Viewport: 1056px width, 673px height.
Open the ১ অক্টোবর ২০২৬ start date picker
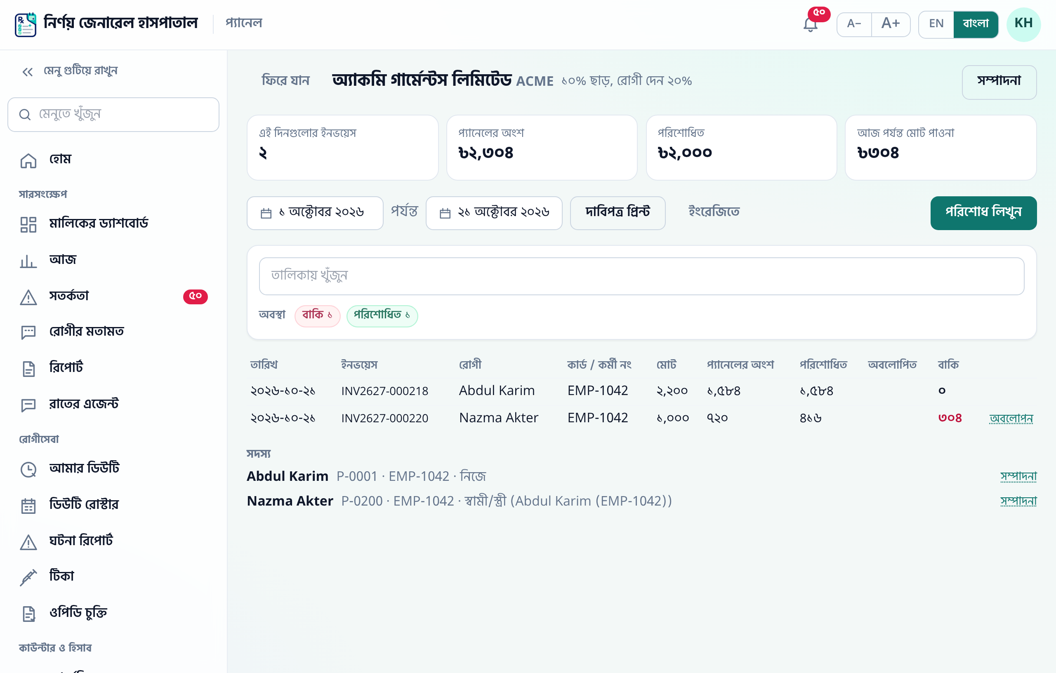point(315,213)
